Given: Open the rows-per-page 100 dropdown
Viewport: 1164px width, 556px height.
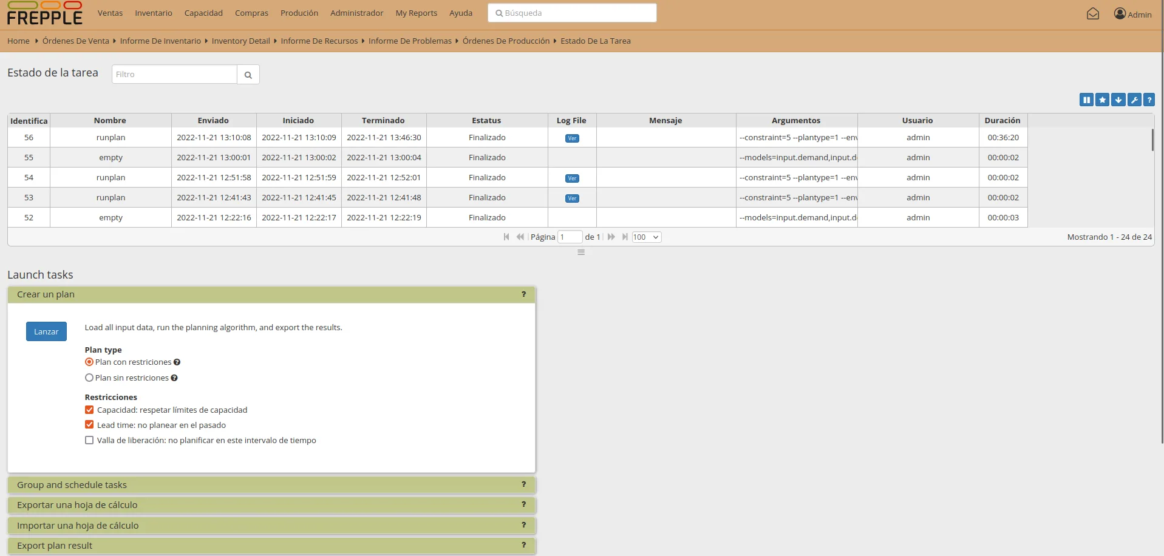Looking at the screenshot, I should (646, 237).
